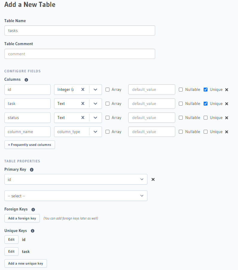Remove id from primary key

pos(153,179)
